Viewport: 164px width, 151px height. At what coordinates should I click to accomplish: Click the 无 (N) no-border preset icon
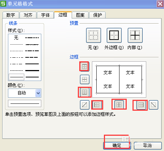[93, 35]
